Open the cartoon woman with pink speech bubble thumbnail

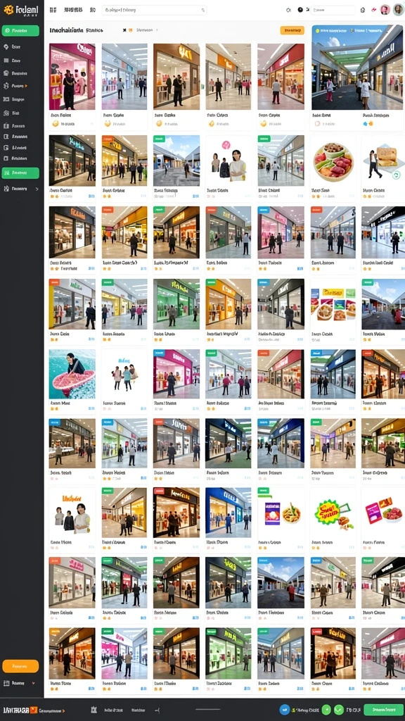coord(229,161)
